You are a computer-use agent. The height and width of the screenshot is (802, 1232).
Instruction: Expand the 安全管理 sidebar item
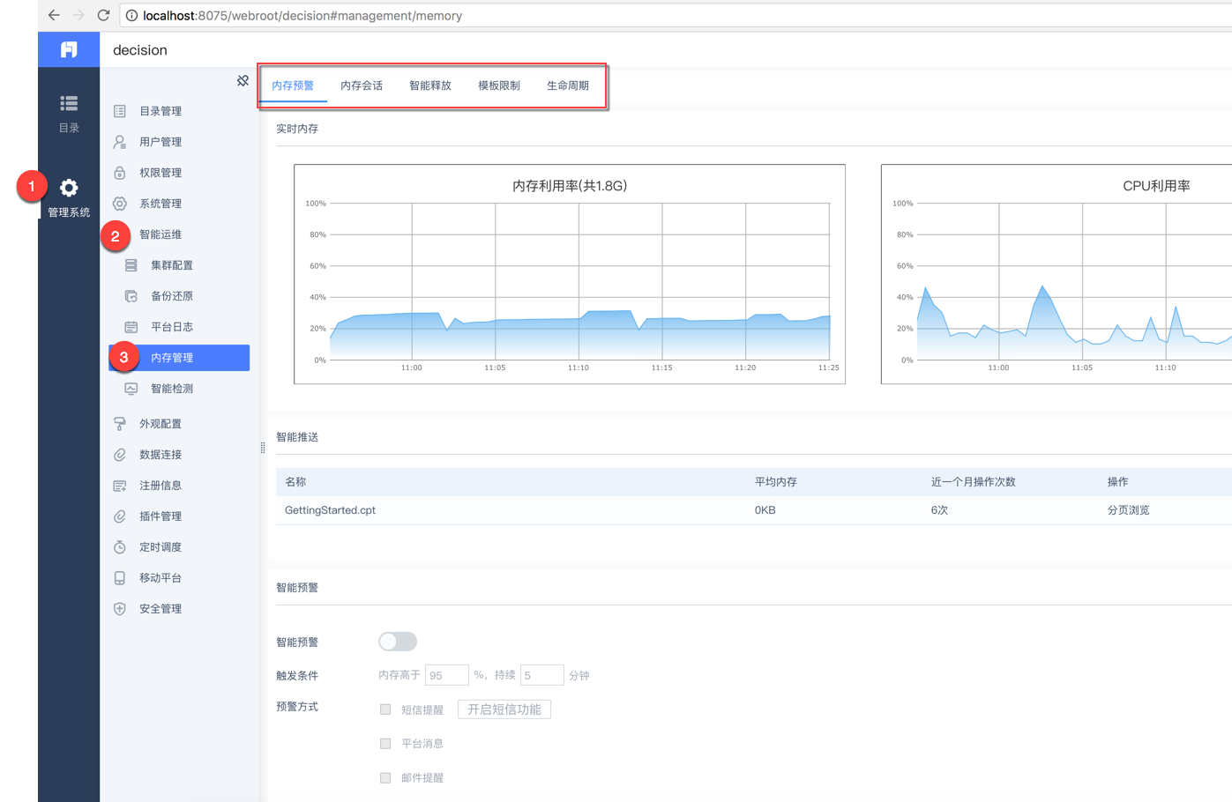click(x=161, y=609)
